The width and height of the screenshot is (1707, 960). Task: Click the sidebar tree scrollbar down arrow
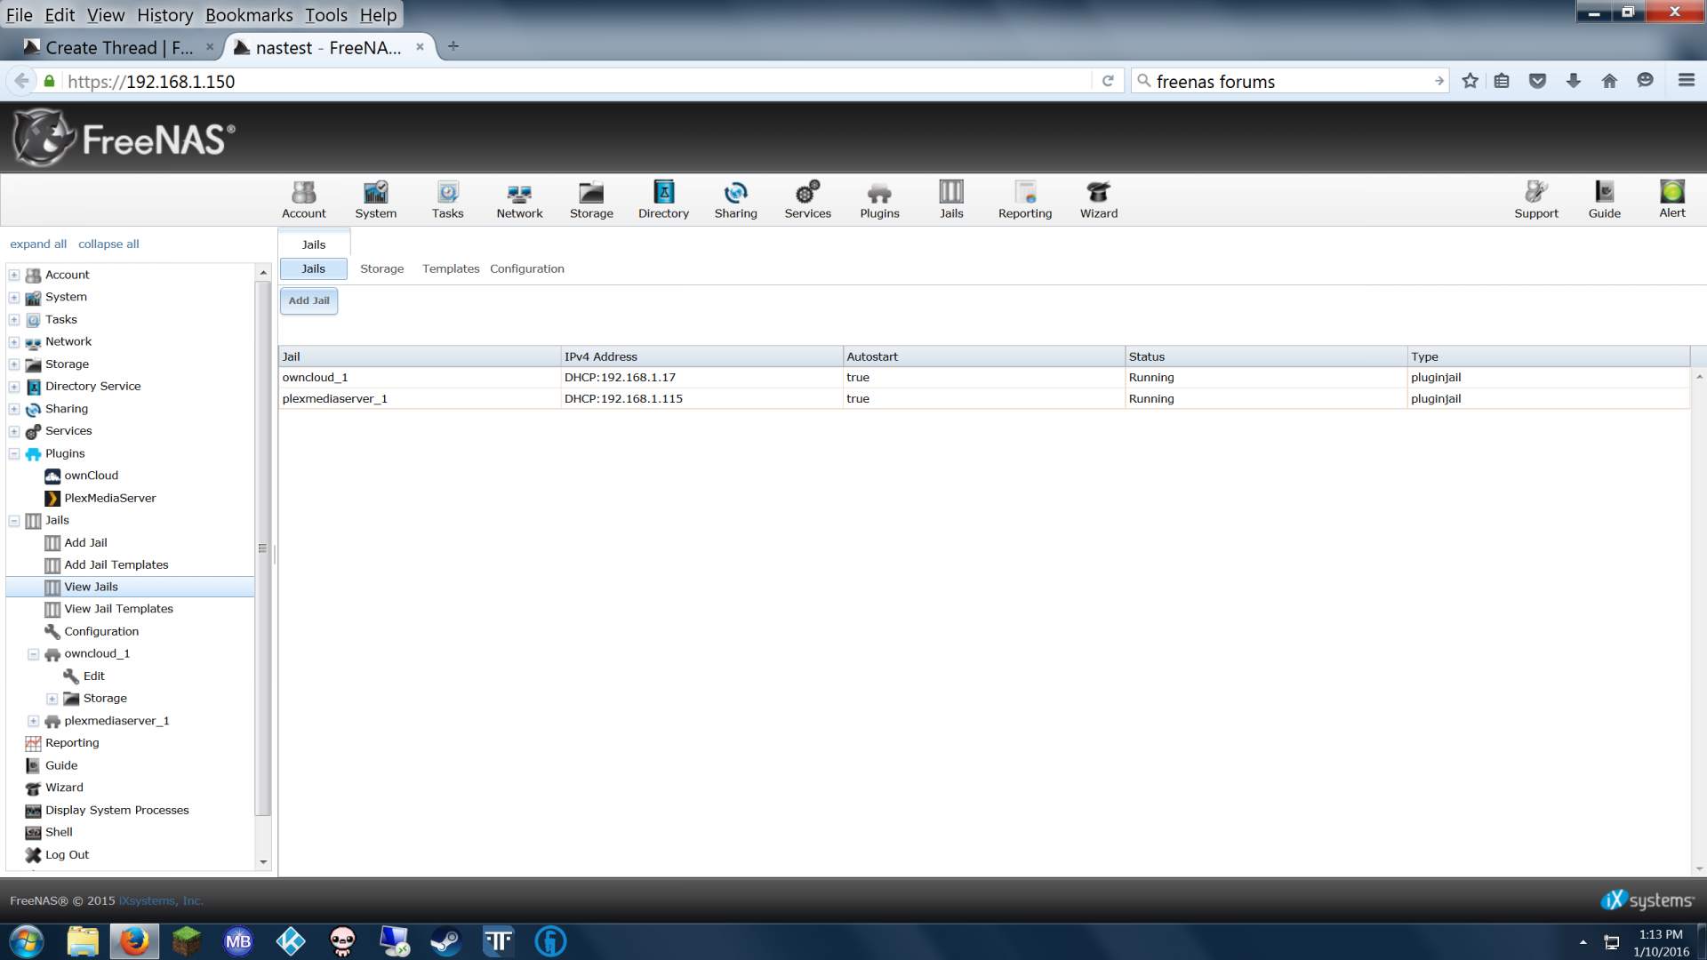(x=263, y=861)
